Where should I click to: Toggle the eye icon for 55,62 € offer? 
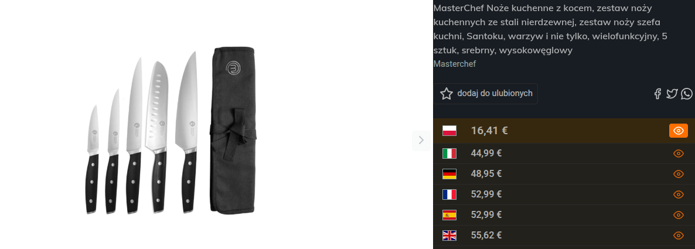(x=678, y=236)
